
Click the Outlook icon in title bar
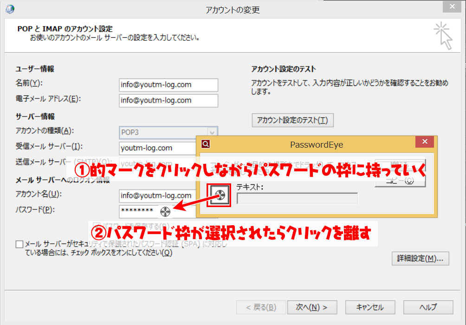(10, 9)
